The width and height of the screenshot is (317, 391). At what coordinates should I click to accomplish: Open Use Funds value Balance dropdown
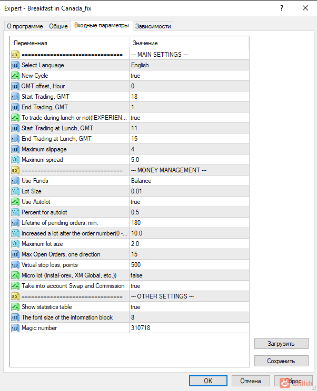(x=189, y=181)
